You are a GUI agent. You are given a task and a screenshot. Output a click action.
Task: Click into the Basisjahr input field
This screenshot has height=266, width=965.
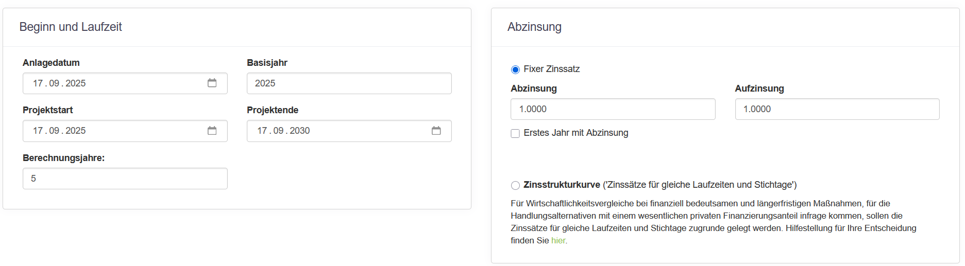click(349, 83)
